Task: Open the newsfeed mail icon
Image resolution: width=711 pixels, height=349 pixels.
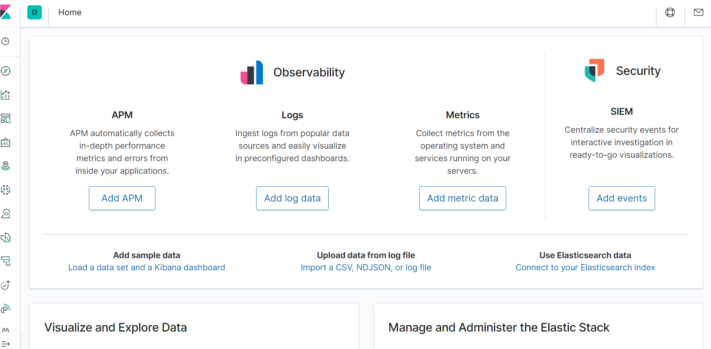Action: 698,13
